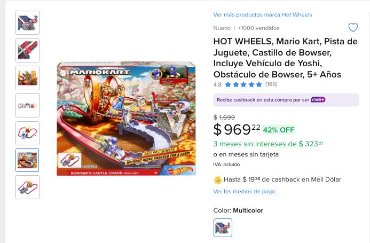Select the highlighted sixth box thumbnail
The image size is (370, 243).
pyautogui.click(x=27, y=160)
